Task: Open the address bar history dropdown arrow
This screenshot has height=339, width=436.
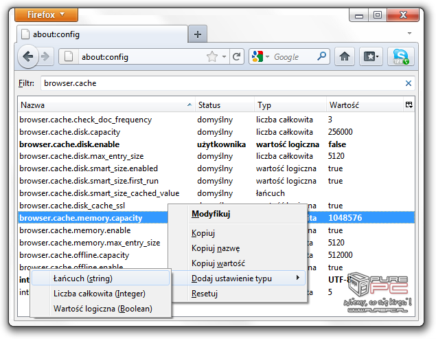Action: click(x=225, y=57)
